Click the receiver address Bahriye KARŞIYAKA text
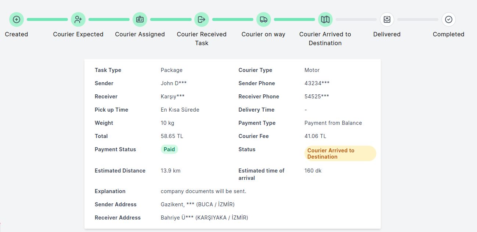Image resolution: width=477 pixels, height=232 pixels. [204, 218]
